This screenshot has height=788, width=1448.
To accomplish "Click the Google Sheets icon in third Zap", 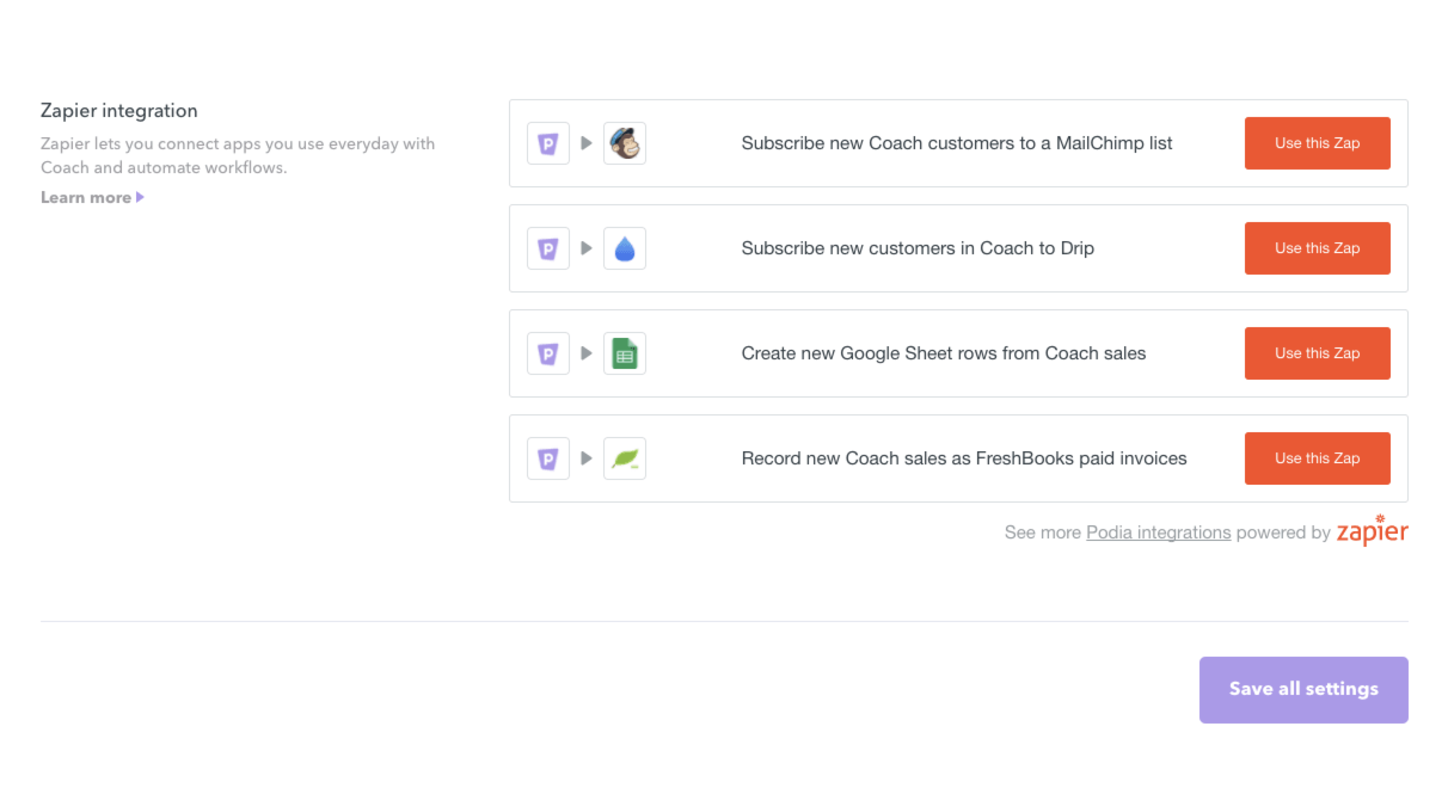I will (x=623, y=353).
